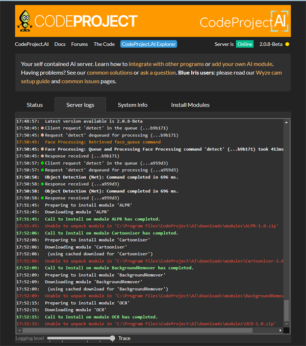
Task: Click the 2.0.8-Beta version label
Action: click(271, 44)
